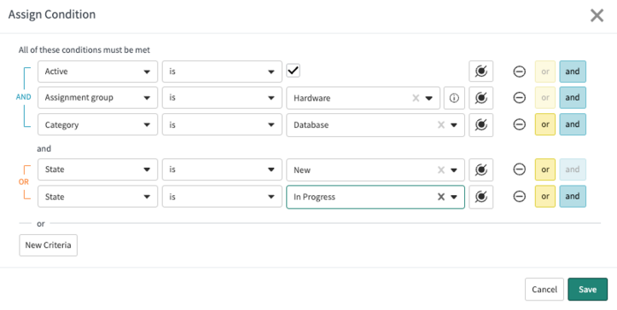This screenshot has height=310, width=617.
Task: Expand the Database value dropdown
Action: [x=454, y=125]
